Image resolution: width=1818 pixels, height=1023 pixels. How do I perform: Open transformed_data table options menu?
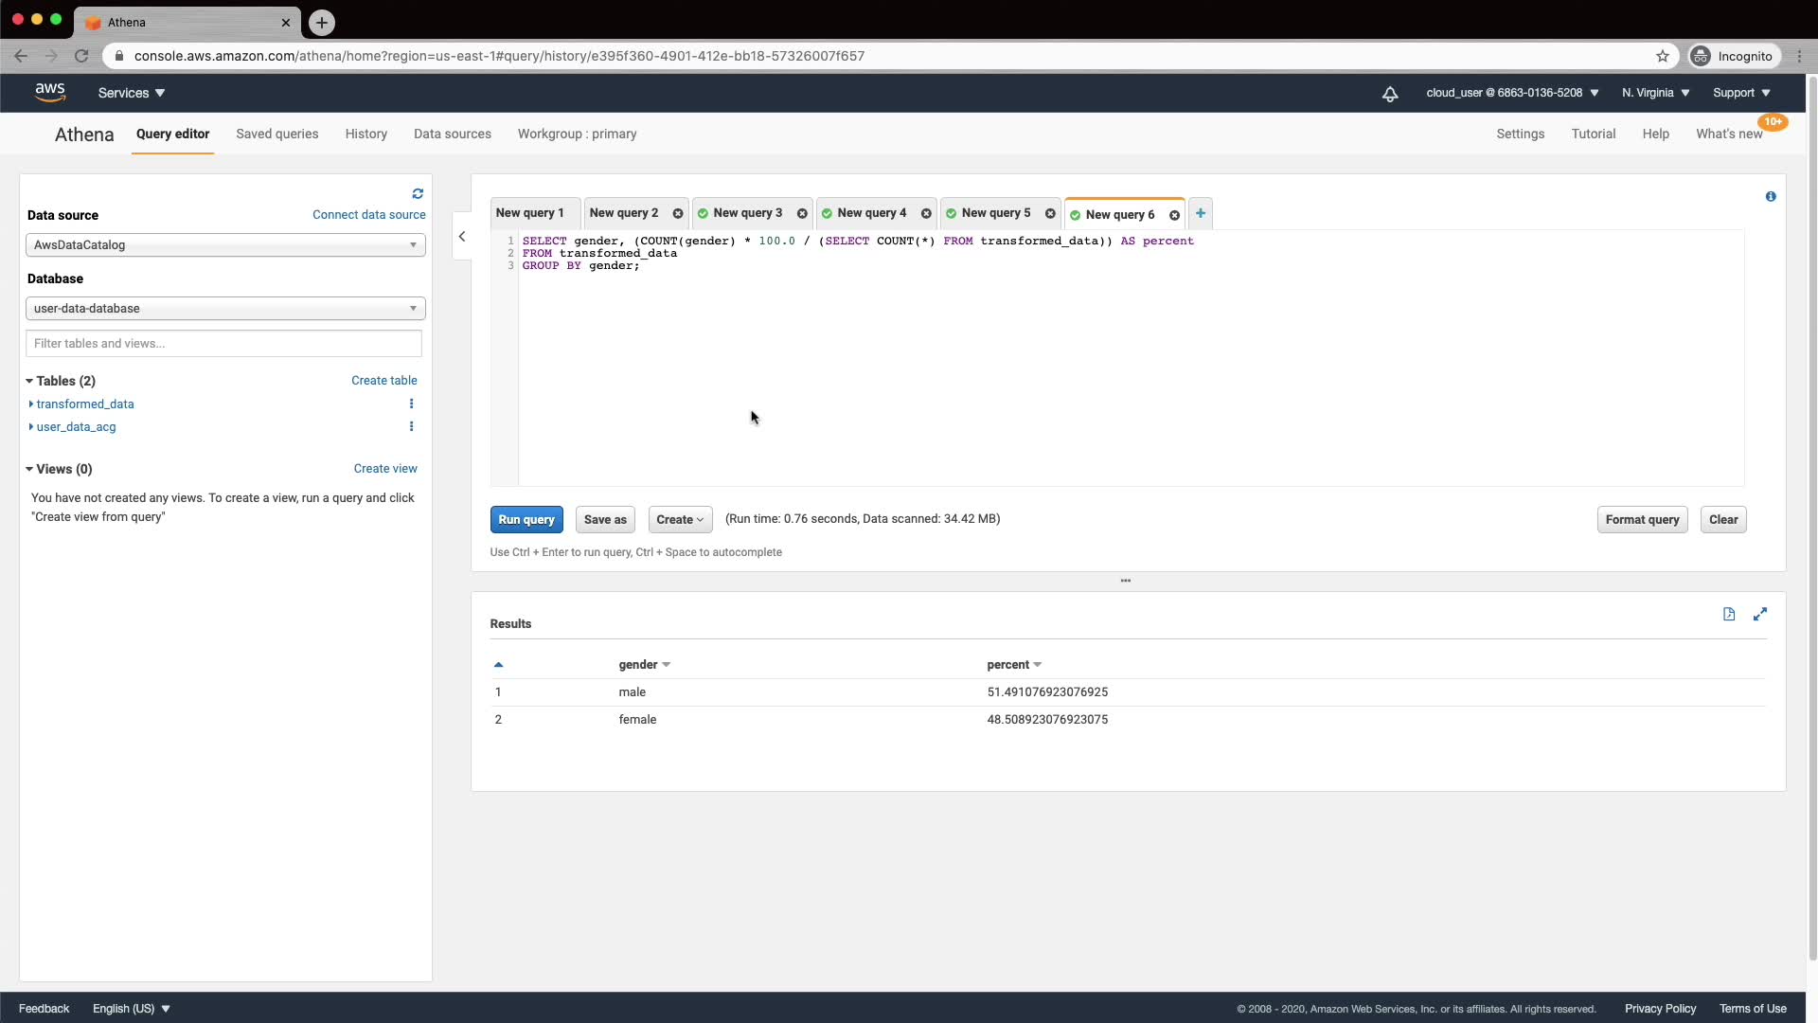point(411,404)
